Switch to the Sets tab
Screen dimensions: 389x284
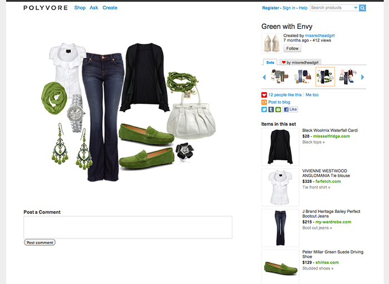pos(270,62)
